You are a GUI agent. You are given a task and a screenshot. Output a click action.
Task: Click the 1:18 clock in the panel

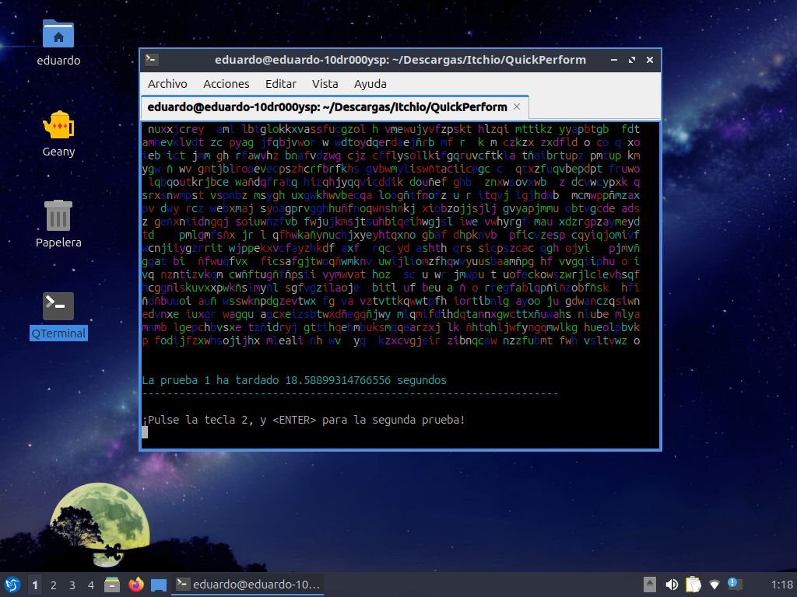[x=781, y=585]
